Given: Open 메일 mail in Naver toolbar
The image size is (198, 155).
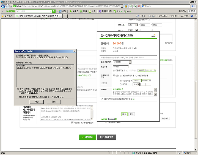Looking at the screenshot, I should coord(118,11).
